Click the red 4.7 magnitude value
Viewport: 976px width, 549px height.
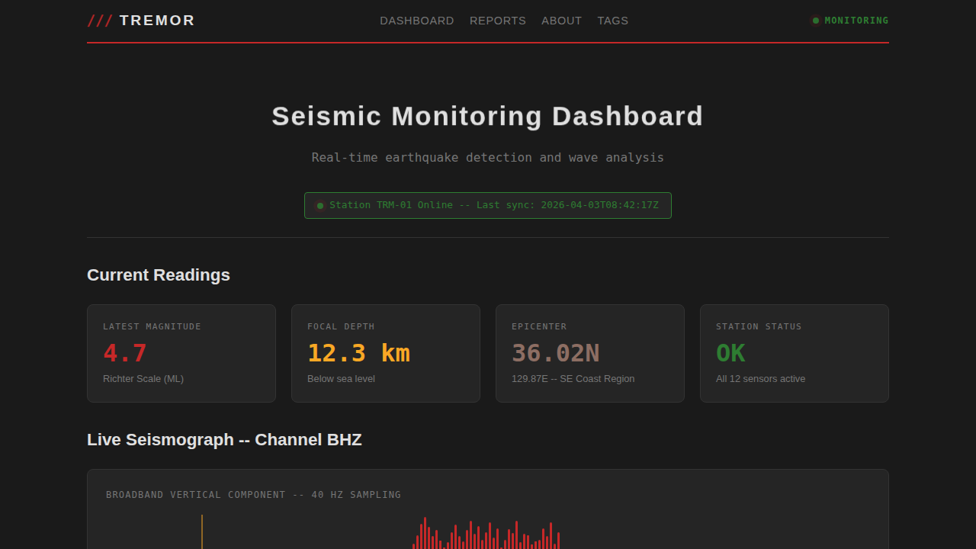pyautogui.click(x=125, y=354)
